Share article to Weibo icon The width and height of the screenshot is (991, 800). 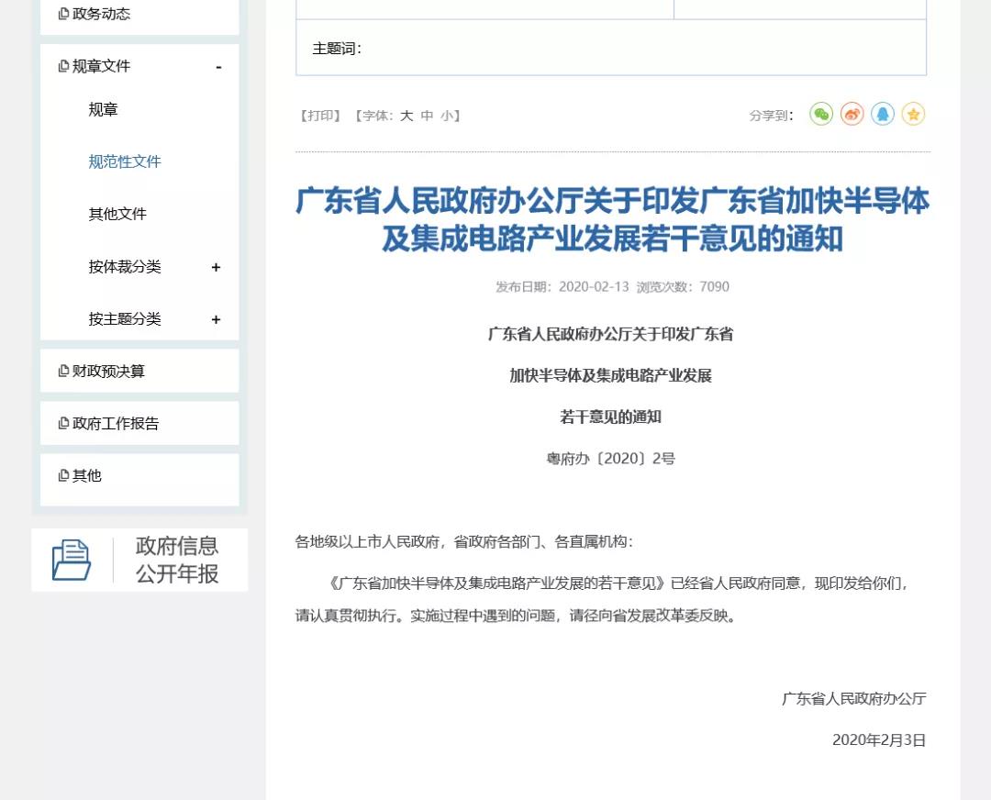coord(852,115)
